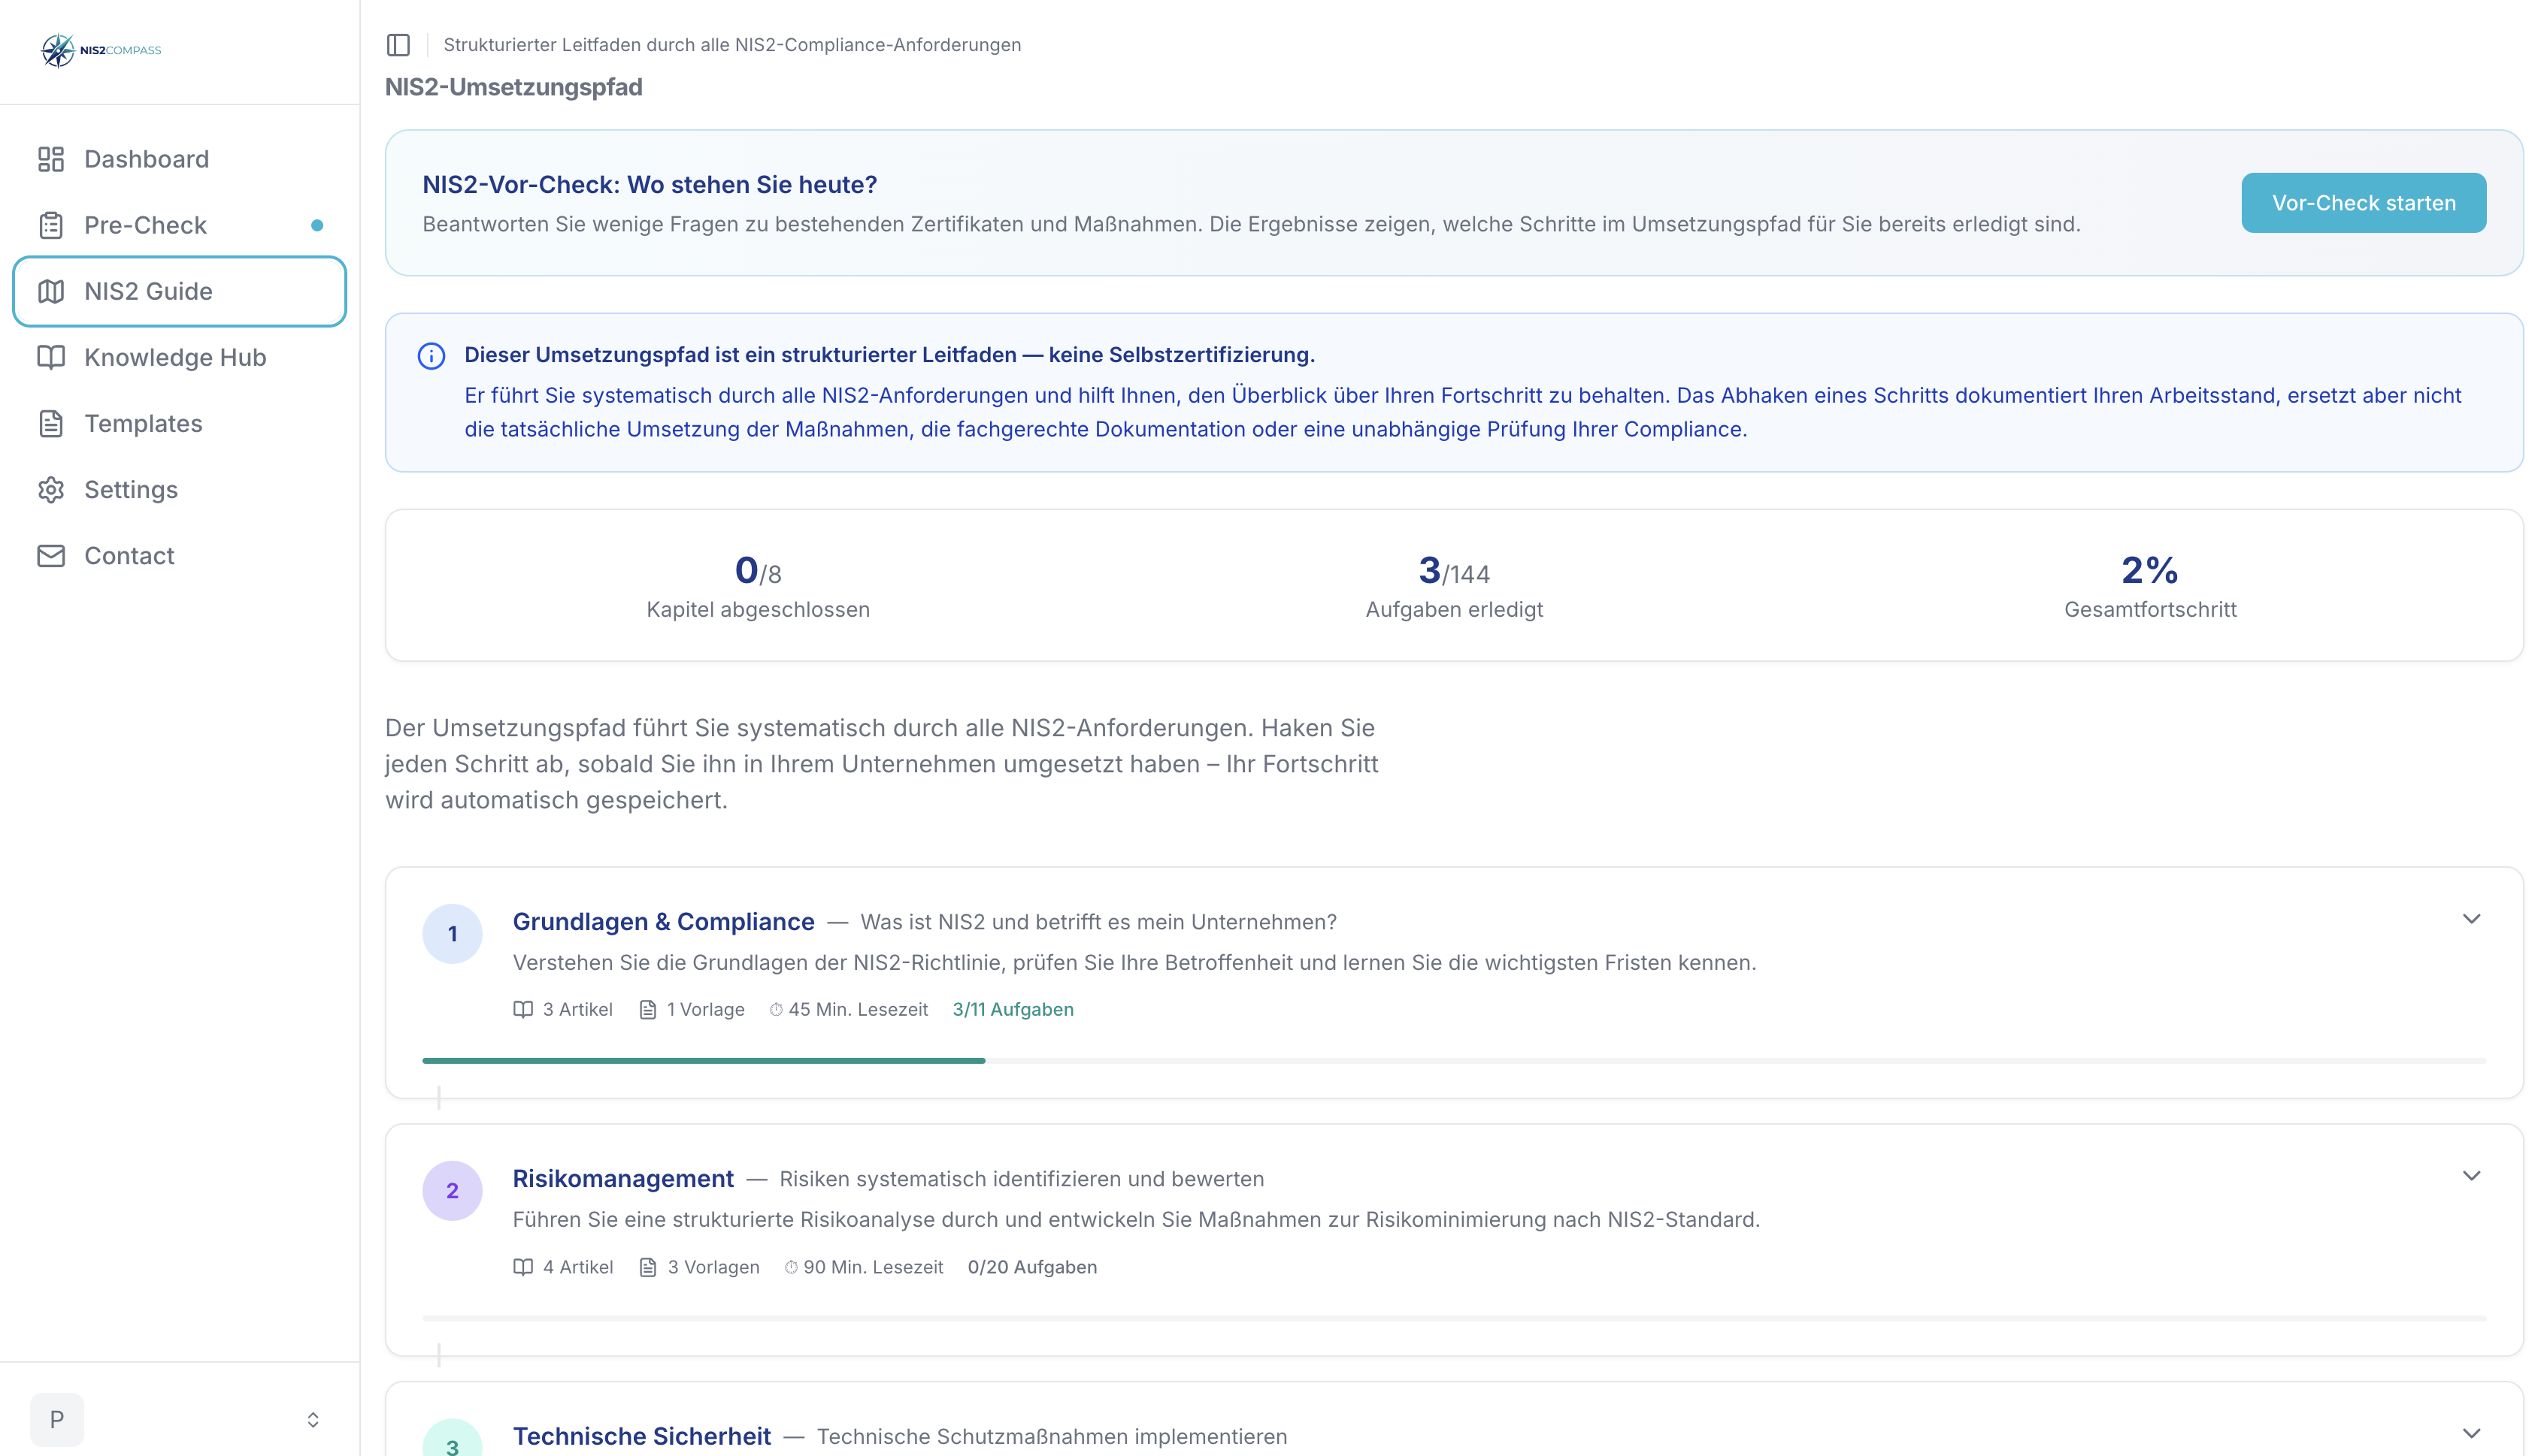Expand the Technische Sicherheit chapter chevron
Viewport: 2547px width, 1456px height.
[x=2470, y=1433]
